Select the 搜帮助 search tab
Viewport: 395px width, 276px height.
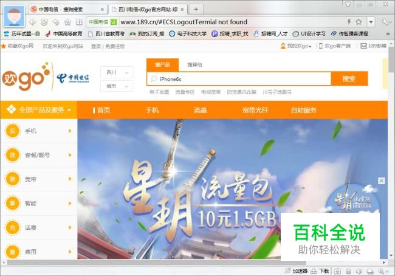tap(194, 65)
